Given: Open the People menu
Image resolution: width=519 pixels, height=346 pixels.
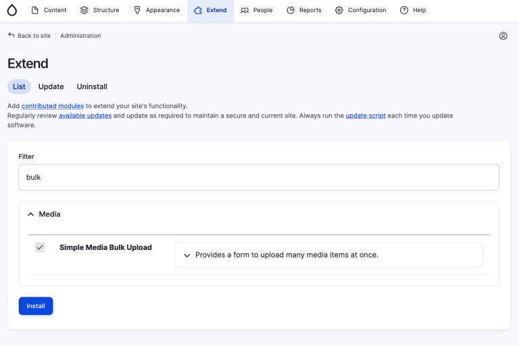Looking at the screenshot, I should 263,10.
